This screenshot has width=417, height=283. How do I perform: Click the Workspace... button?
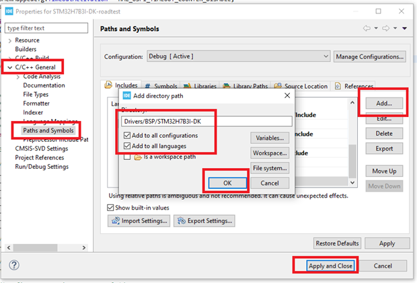[270, 153]
